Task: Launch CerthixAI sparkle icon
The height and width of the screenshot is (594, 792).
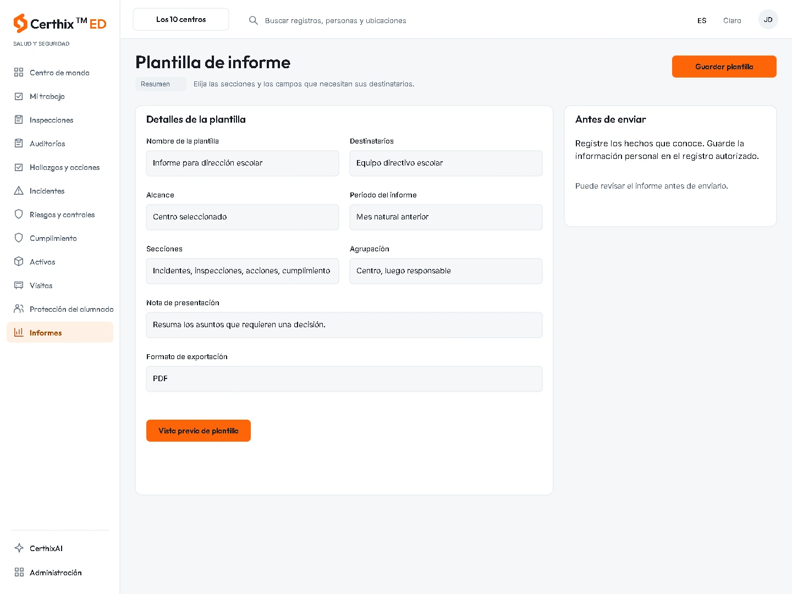Action: [x=19, y=548]
